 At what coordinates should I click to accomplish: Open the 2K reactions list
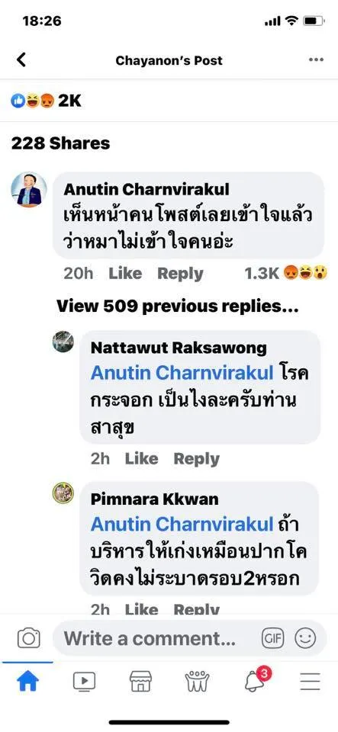[x=47, y=101]
